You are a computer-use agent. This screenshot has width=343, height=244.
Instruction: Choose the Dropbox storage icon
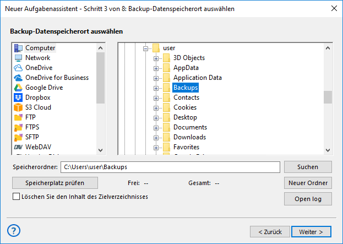click(x=18, y=97)
